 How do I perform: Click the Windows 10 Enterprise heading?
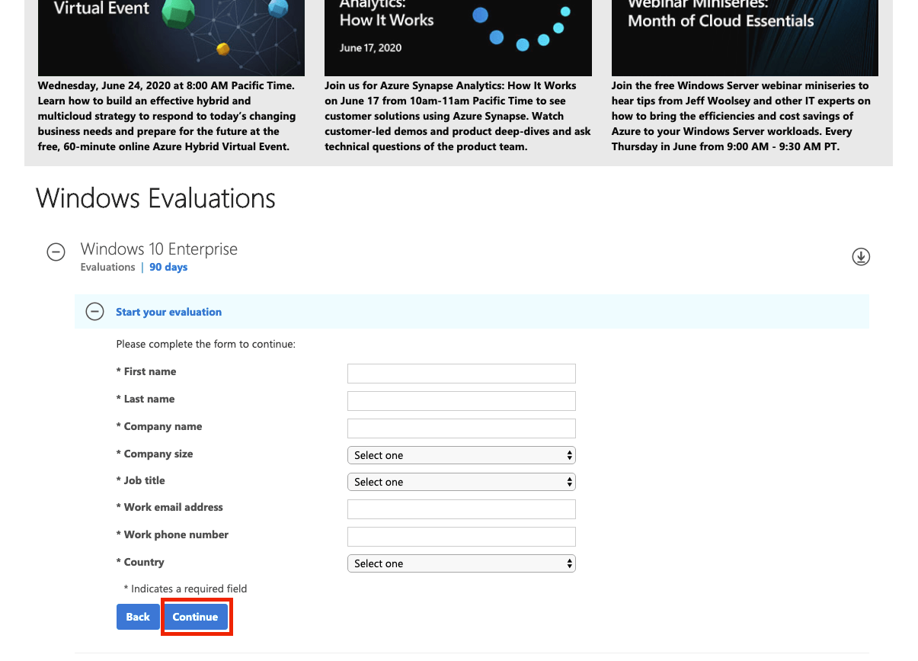[x=159, y=249]
